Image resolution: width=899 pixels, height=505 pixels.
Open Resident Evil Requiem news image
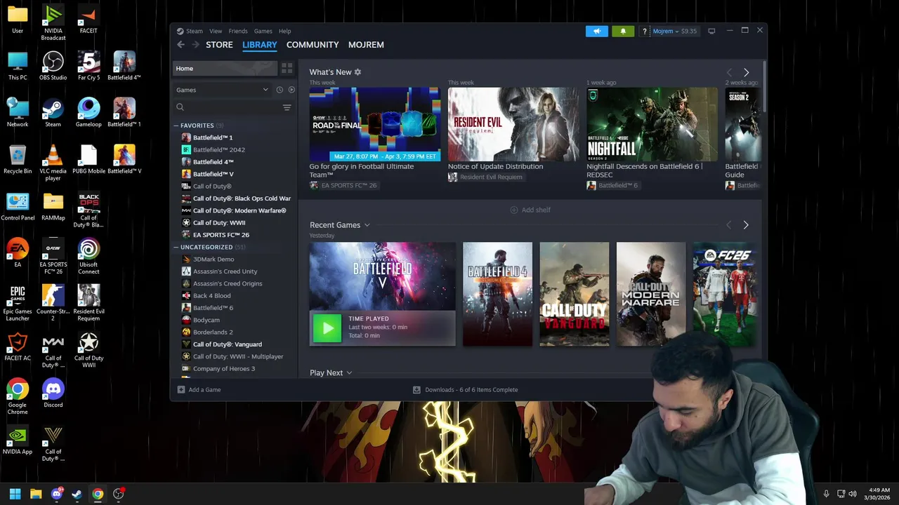514,124
